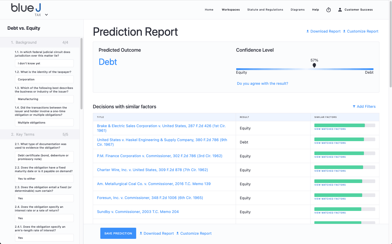Open the Blue J Tax product dropdown chevron
The image size is (392, 244).
point(46,15)
